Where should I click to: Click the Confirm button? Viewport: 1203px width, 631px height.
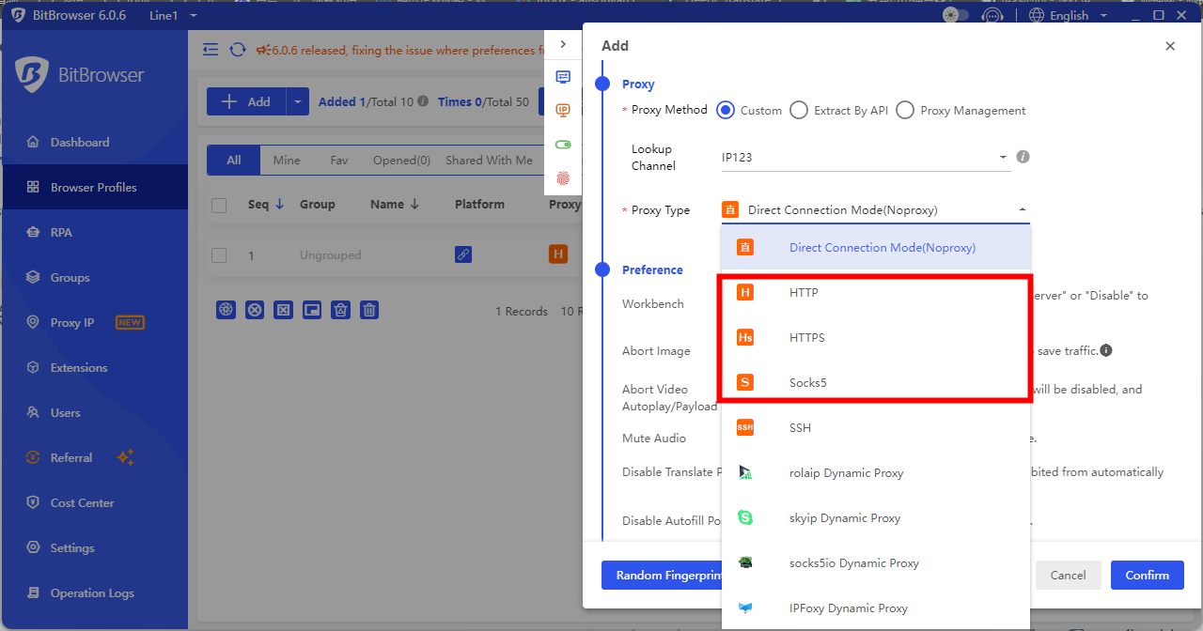(1148, 575)
